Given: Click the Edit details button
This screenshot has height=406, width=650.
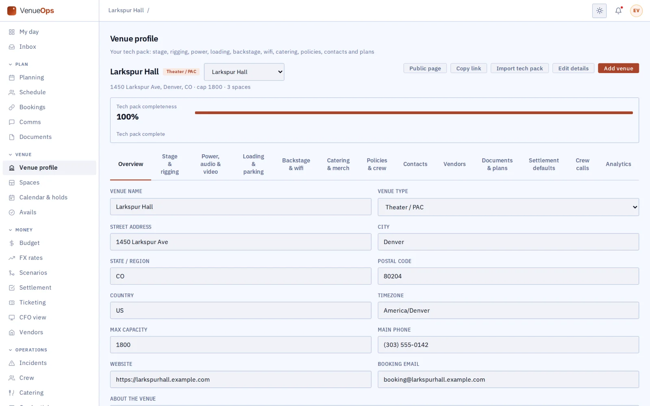Looking at the screenshot, I should point(573,68).
